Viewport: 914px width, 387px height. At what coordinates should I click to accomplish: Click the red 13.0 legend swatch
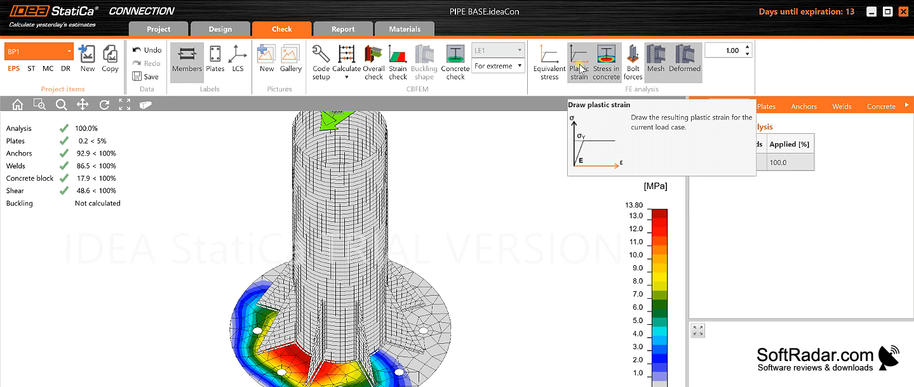659,216
